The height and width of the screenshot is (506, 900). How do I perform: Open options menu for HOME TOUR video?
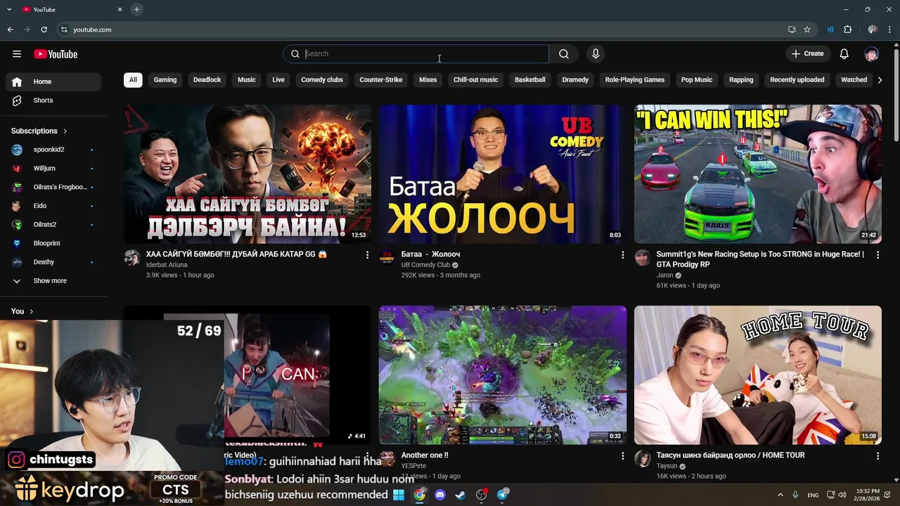[x=877, y=456]
